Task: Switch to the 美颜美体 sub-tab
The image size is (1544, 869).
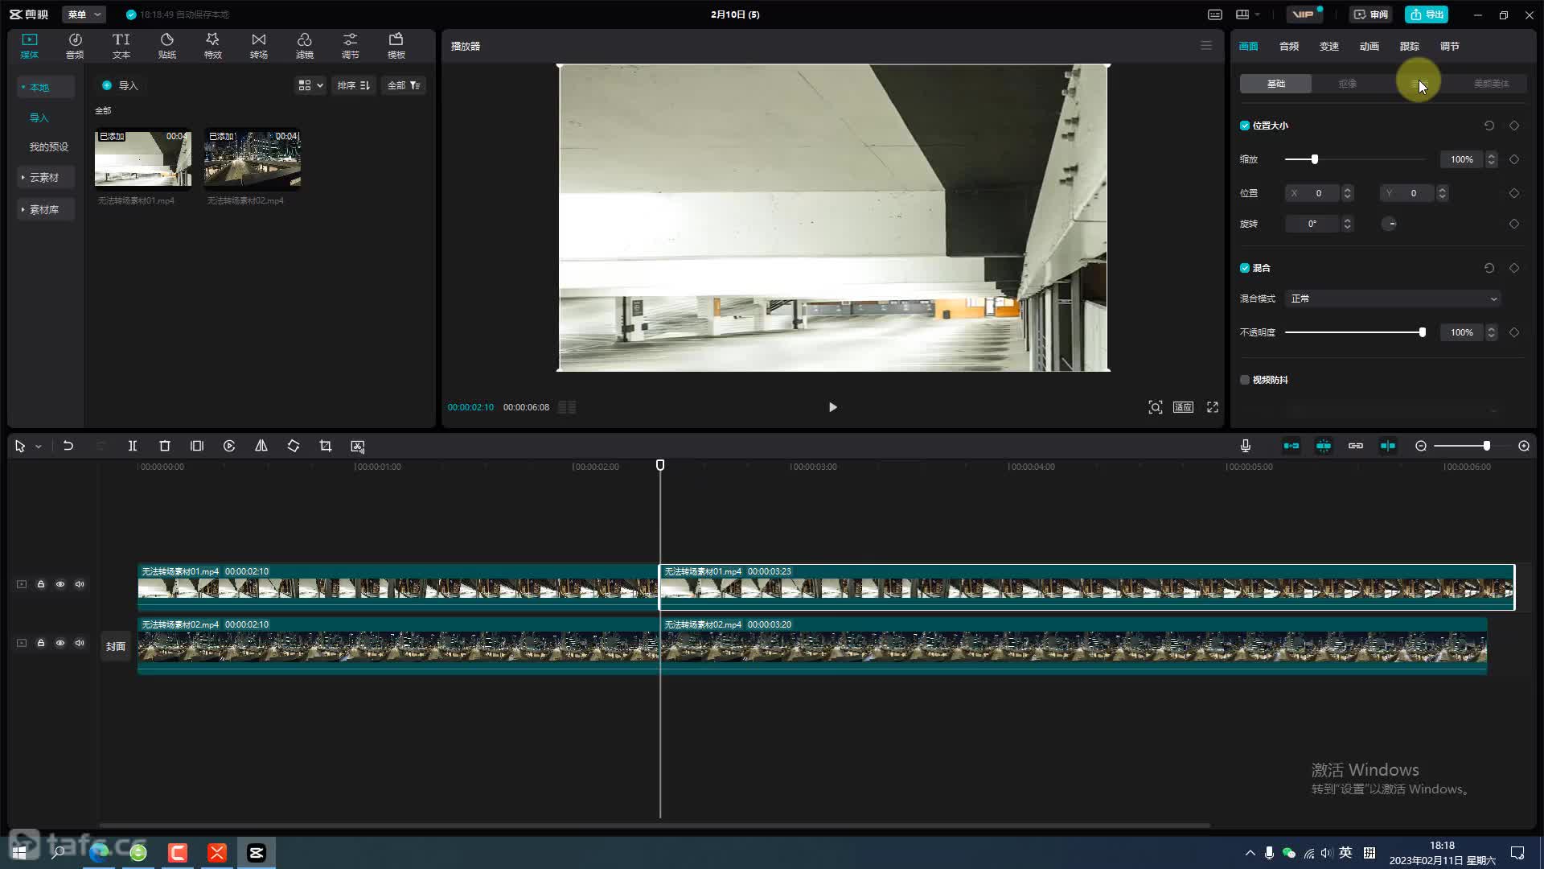Action: coord(1491,84)
